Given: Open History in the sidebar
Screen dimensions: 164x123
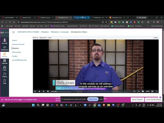Looking at the screenshot, I should click(x=5, y=75).
